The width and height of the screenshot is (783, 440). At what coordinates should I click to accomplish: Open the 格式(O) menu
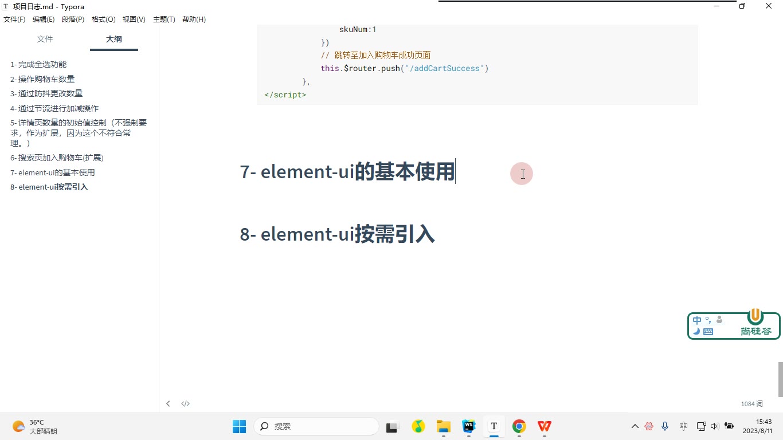point(103,19)
